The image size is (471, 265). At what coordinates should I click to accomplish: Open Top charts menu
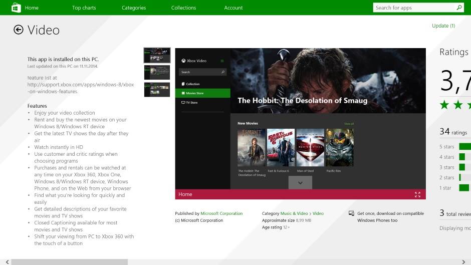(84, 8)
